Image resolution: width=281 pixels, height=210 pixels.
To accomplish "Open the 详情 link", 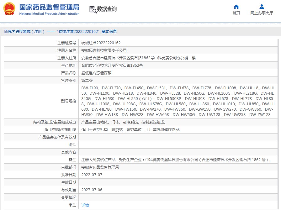I will tap(85, 205).
